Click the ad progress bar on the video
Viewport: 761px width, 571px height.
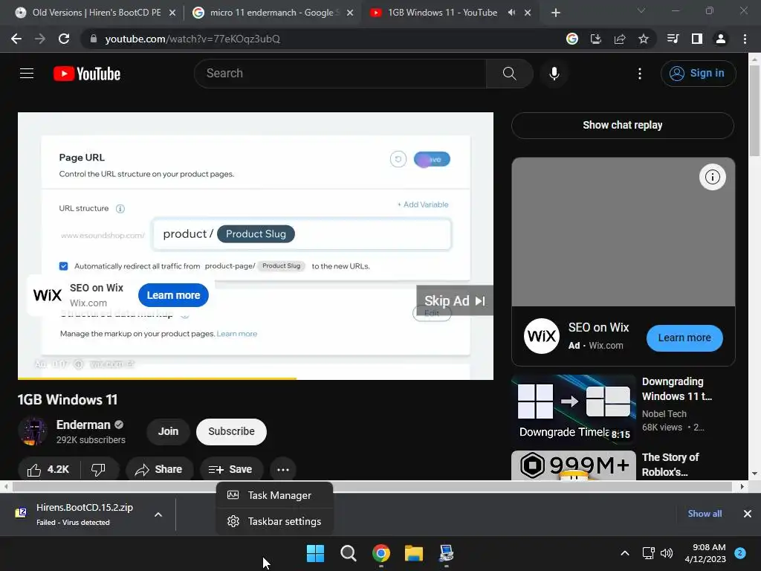coord(256,378)
